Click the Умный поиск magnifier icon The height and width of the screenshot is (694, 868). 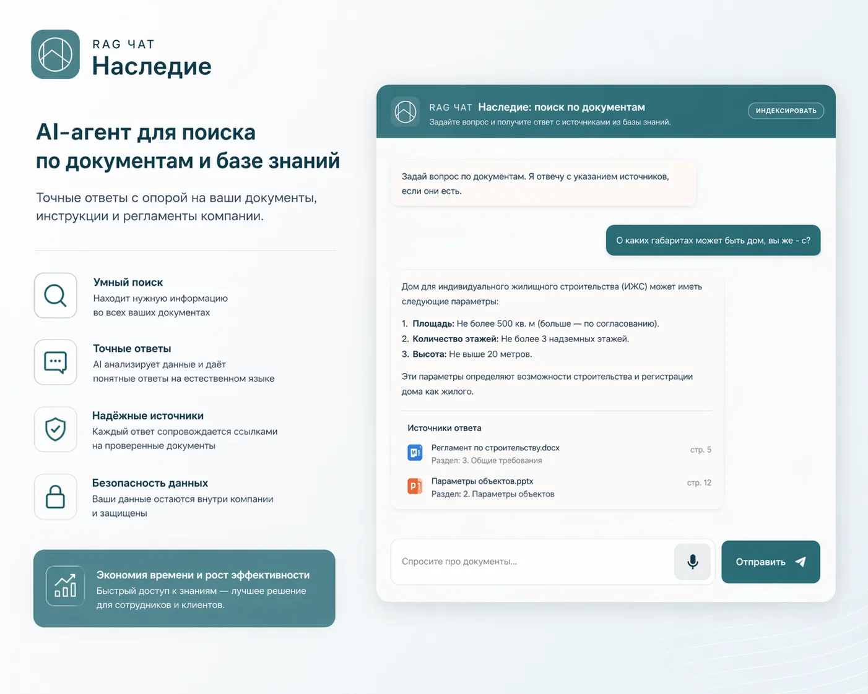pyautogui.click(x=56, y=295)
